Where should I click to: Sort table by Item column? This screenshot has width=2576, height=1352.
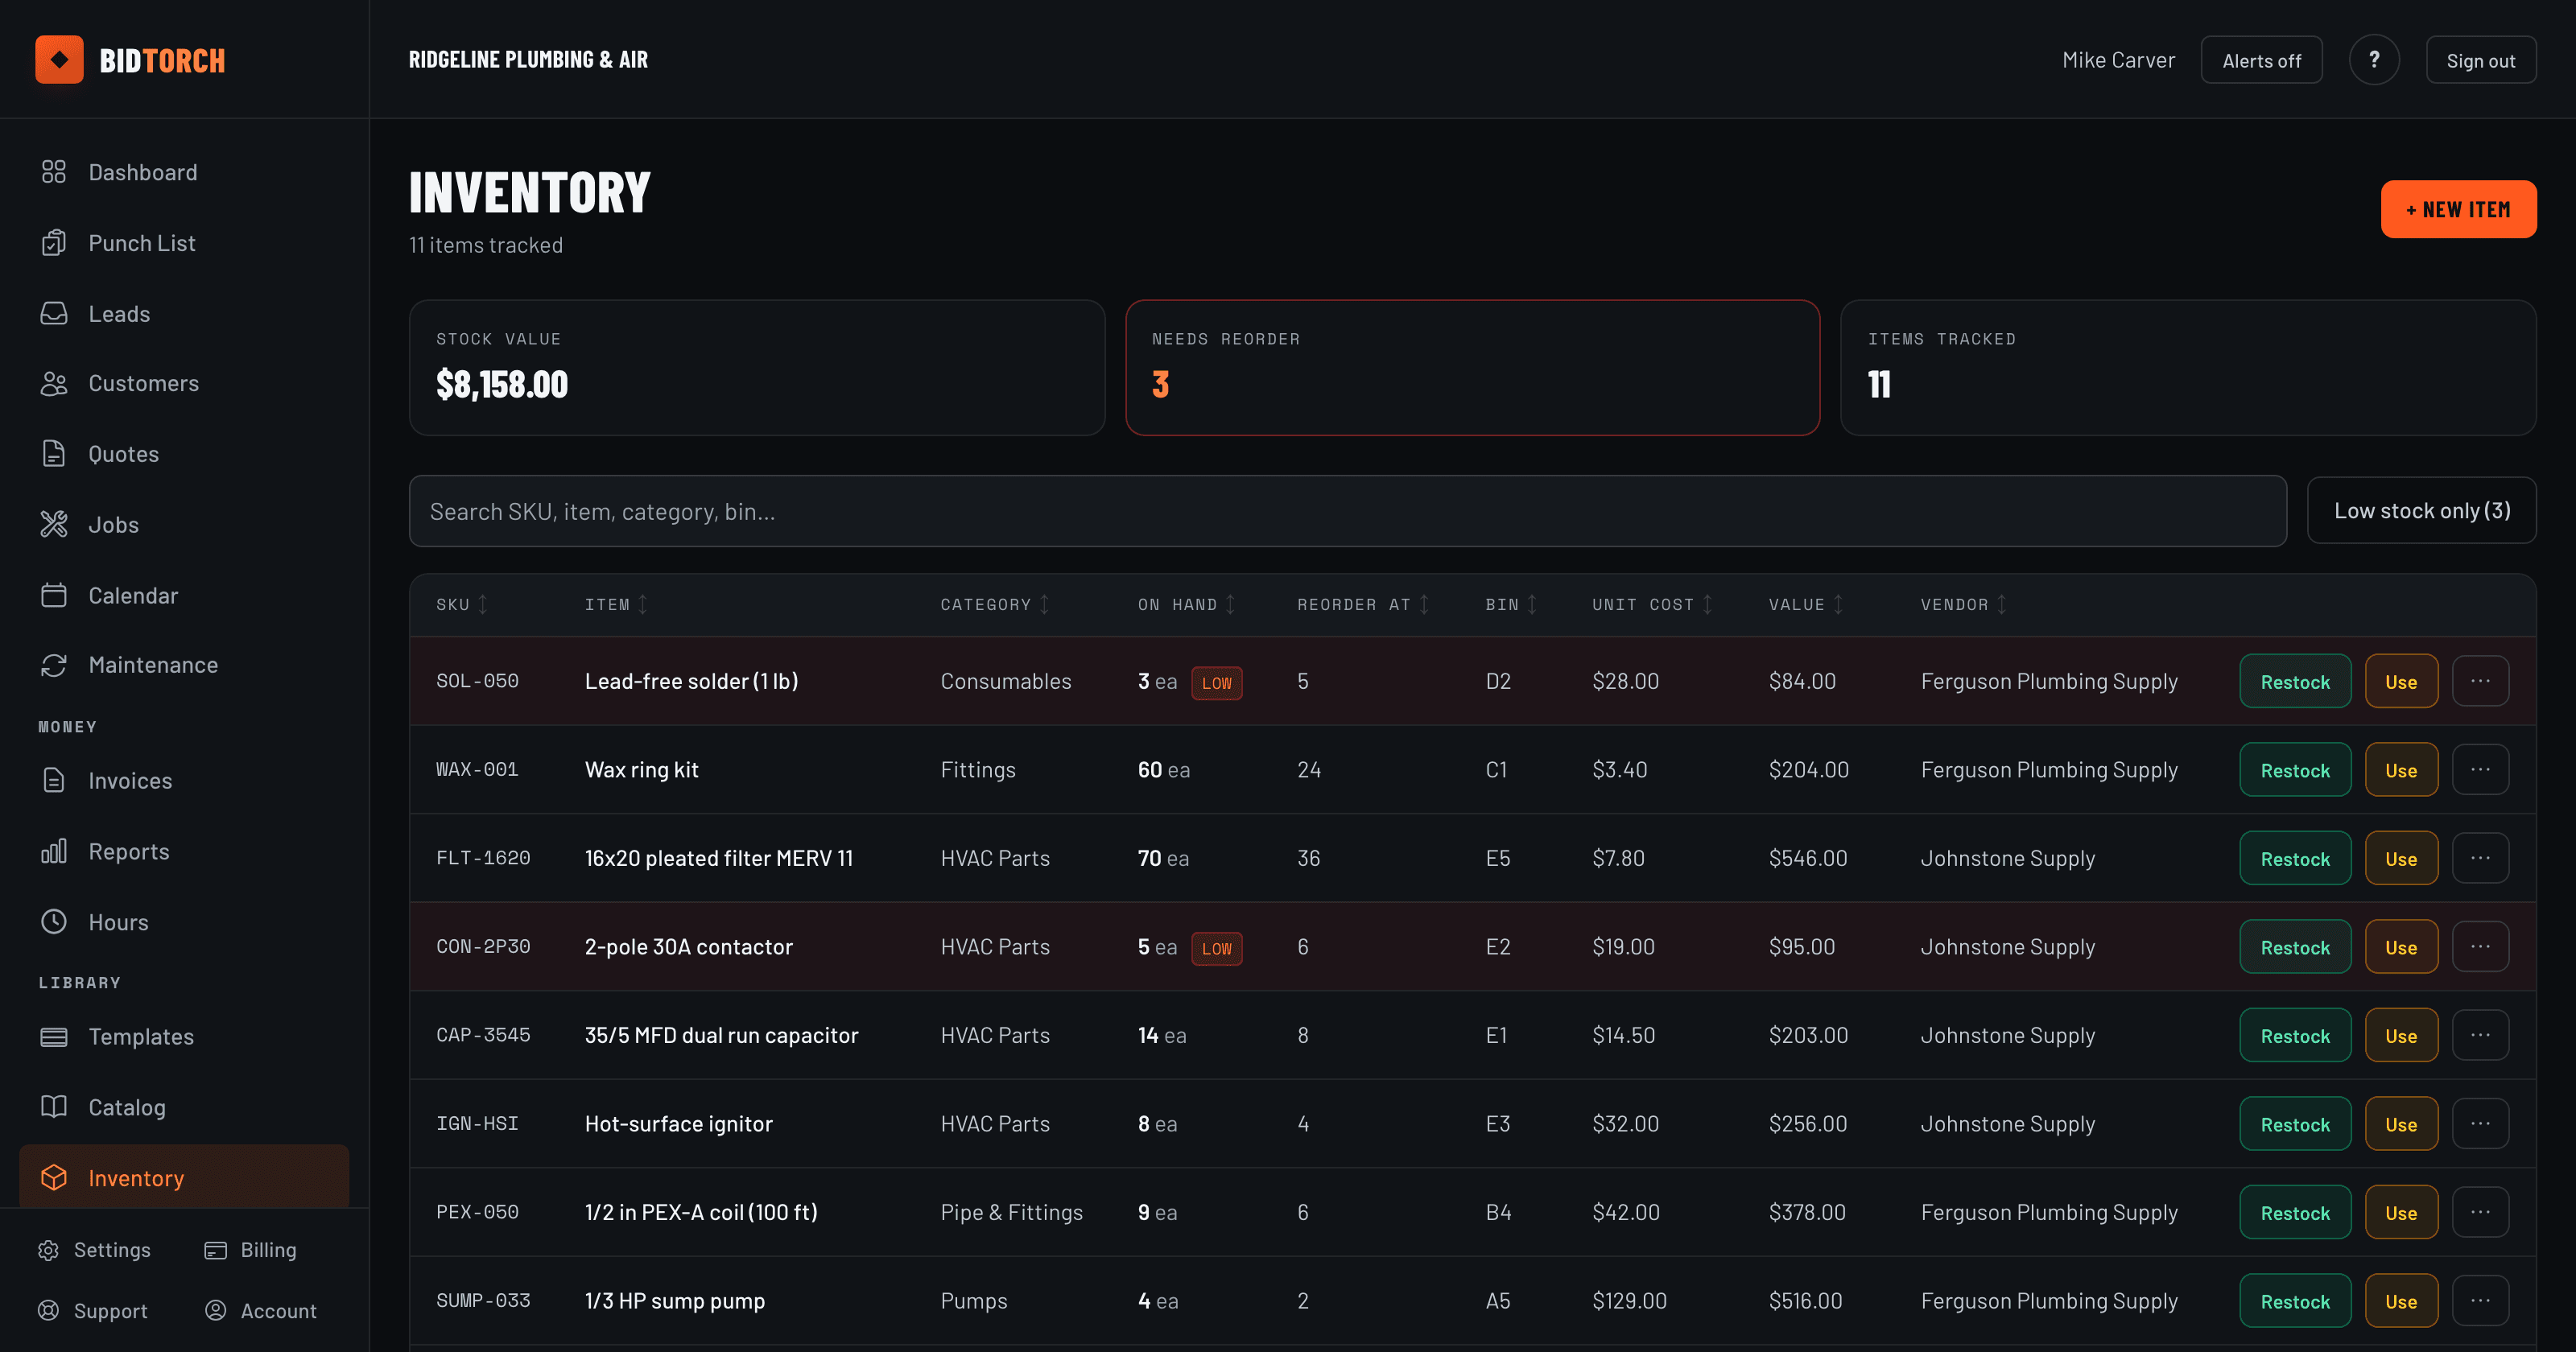pos(616,605)
